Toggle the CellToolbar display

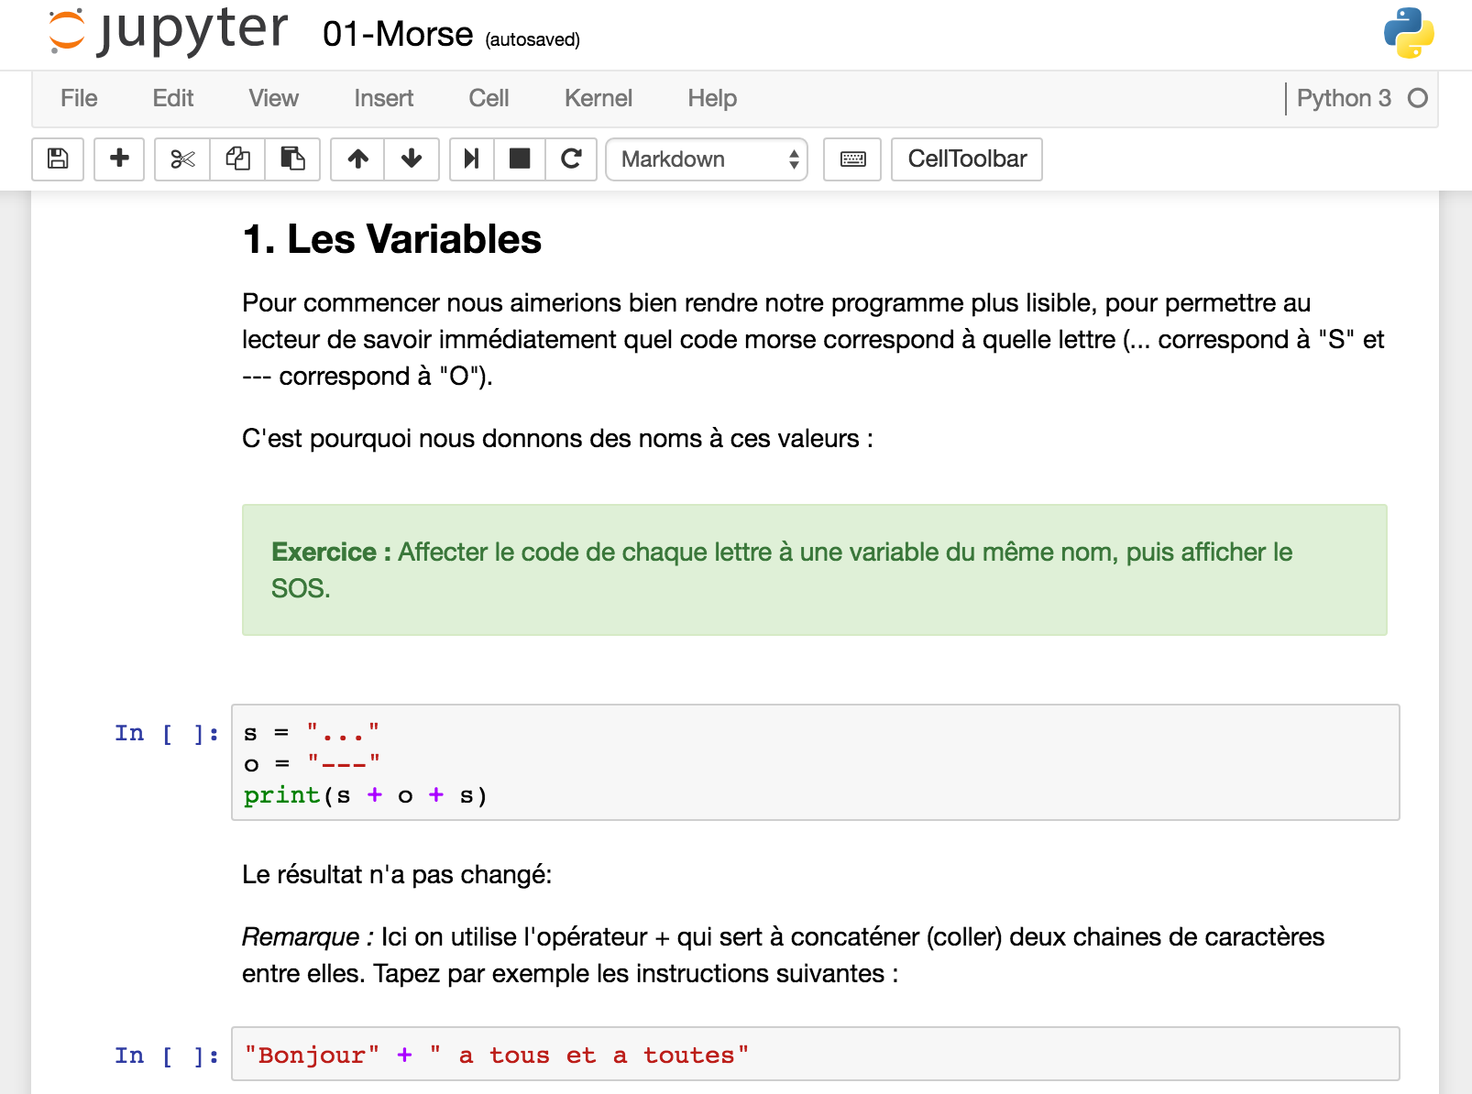coord(966,159)
